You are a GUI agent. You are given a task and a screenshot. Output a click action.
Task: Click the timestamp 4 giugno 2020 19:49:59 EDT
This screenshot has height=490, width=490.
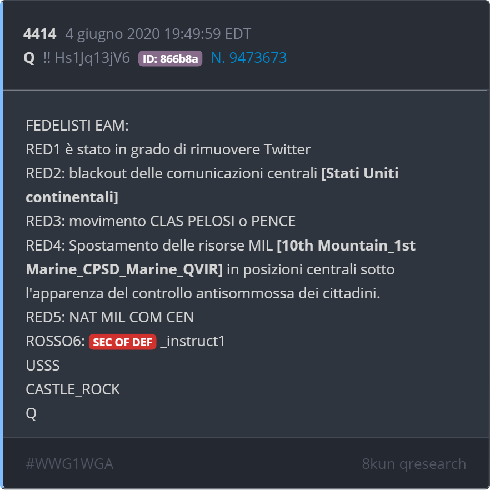click(x=158, y=34)
